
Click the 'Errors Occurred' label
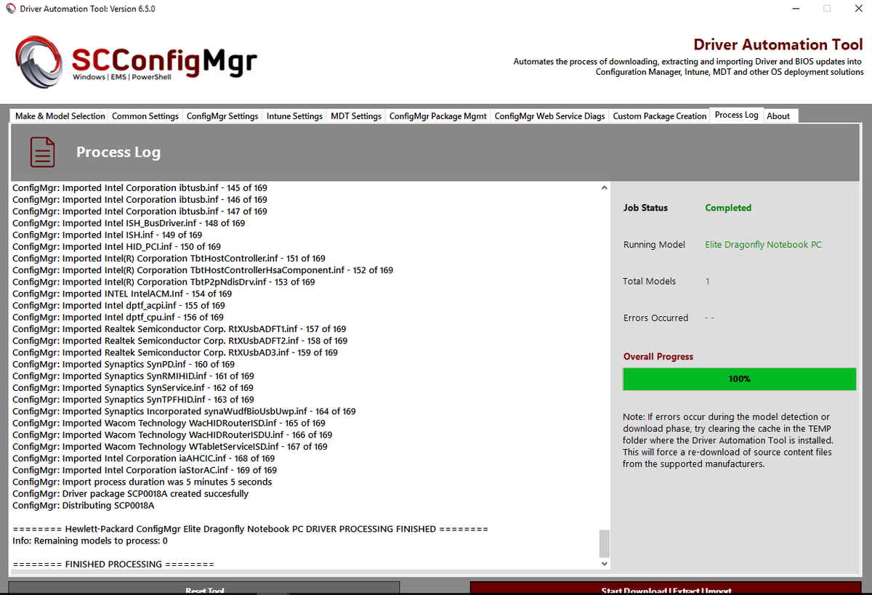click(x=655, y=318)
